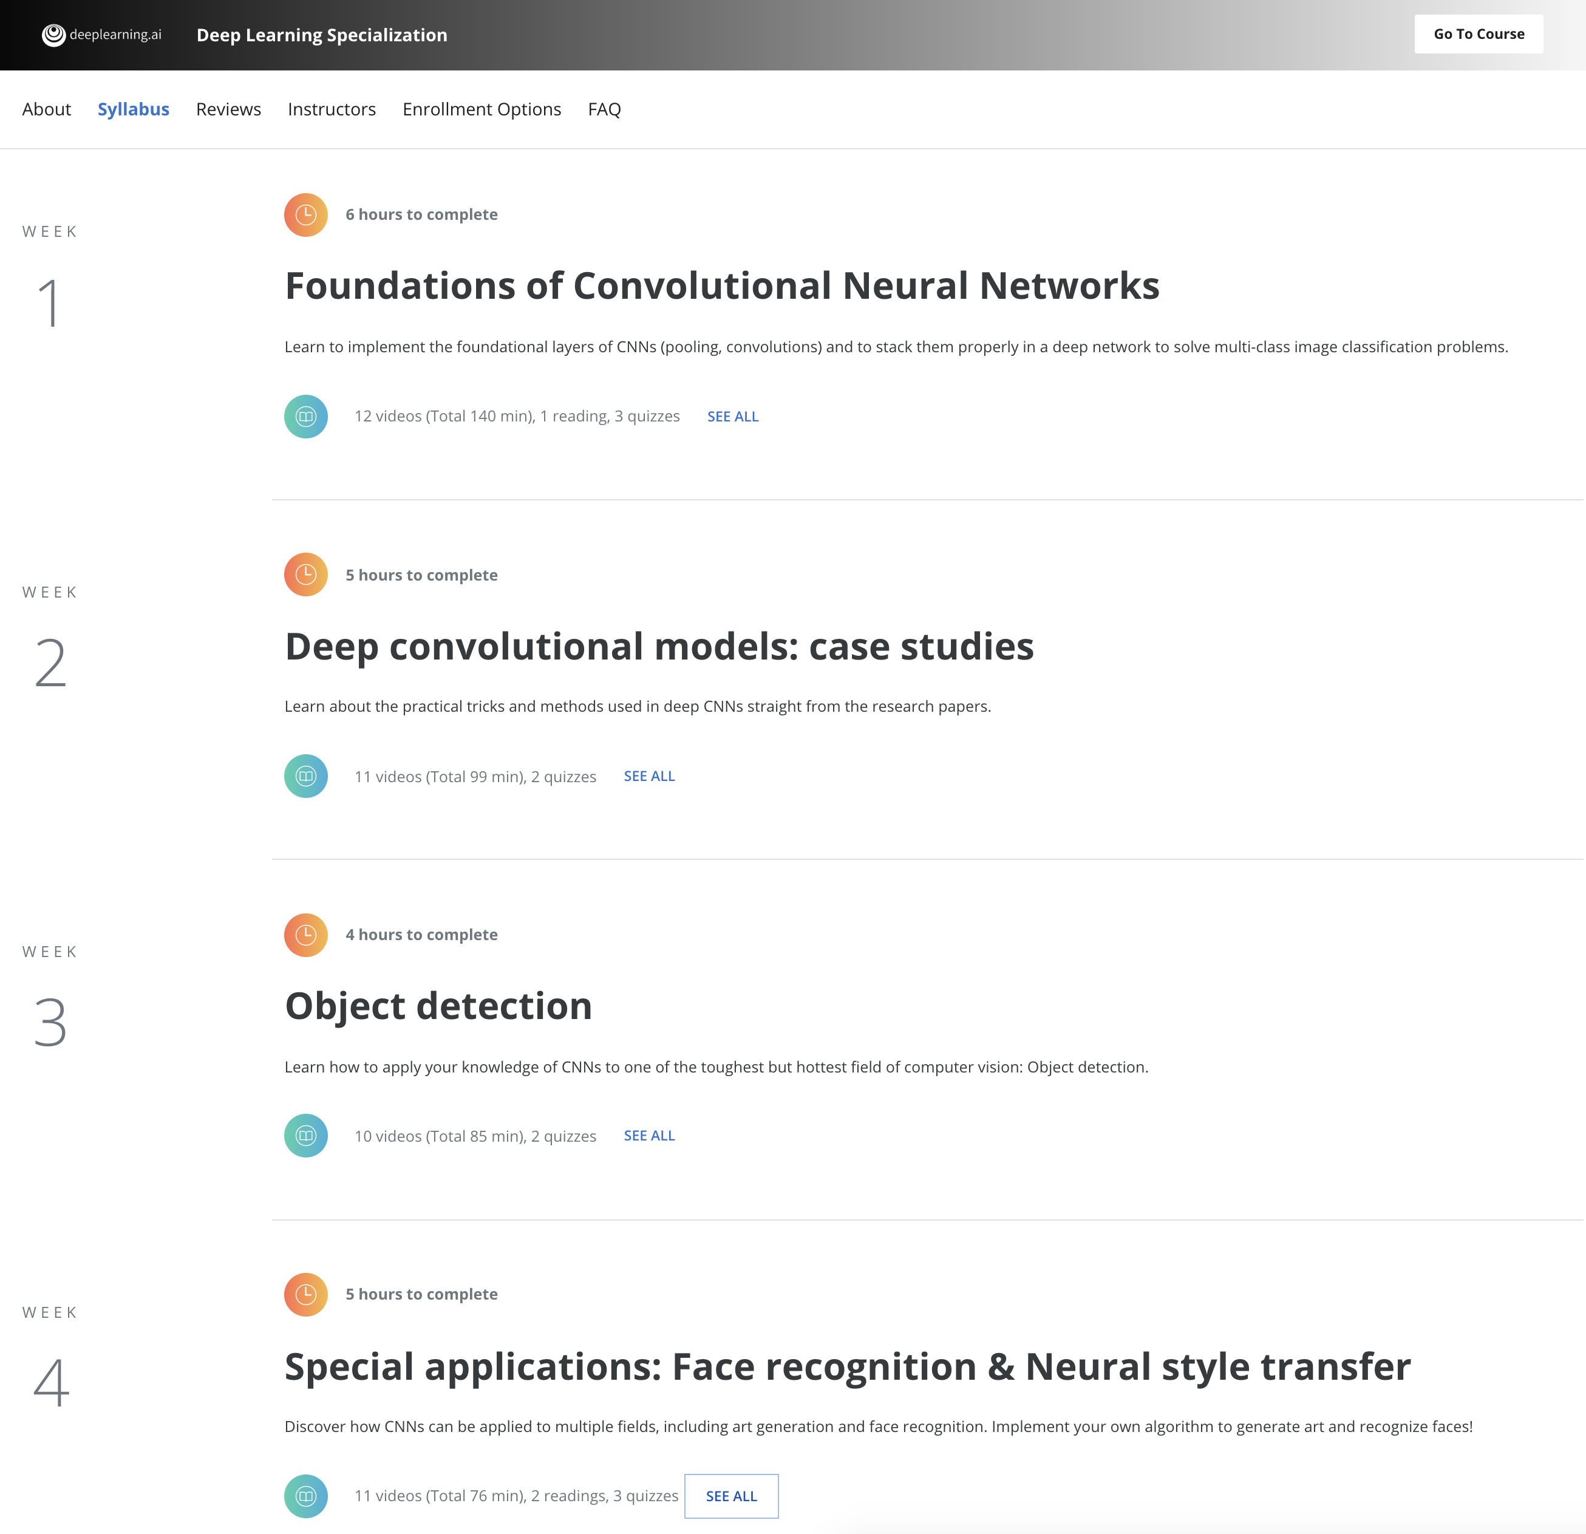This screenshot has height=1534, width=1586.
Task: Click the clock icon for Week 3
Action: tap(306, 935)
